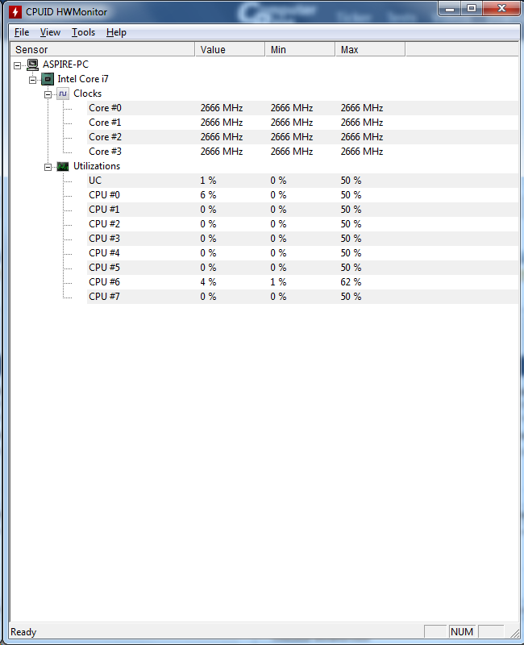Select the Intel Core i7 label

[83, 79]
